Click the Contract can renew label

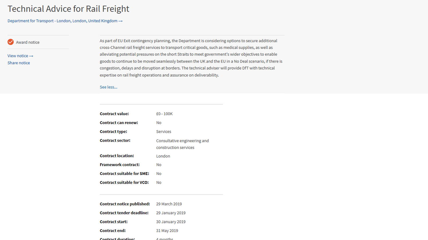119,123
